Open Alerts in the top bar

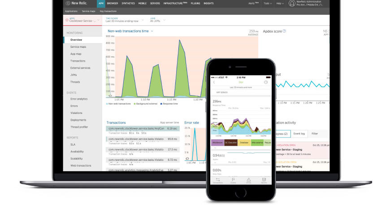253,4
